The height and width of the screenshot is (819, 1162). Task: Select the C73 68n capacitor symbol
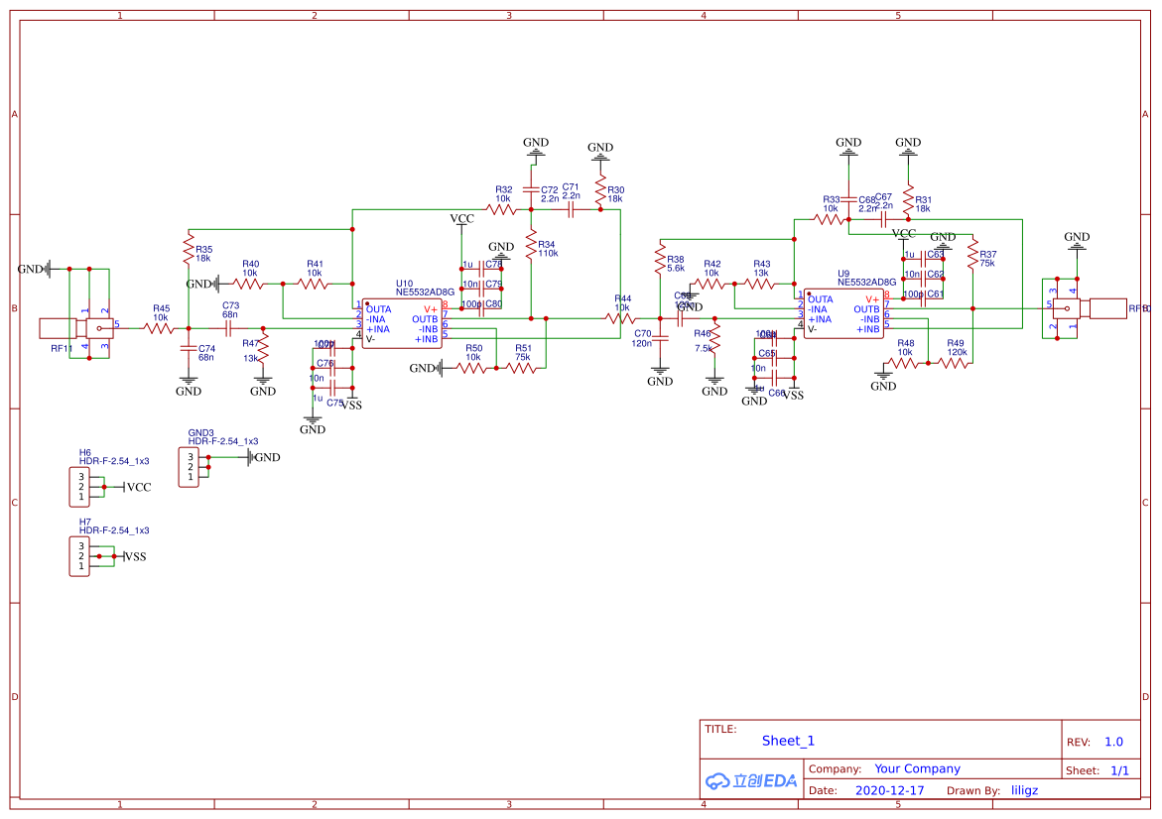(229, 328)
